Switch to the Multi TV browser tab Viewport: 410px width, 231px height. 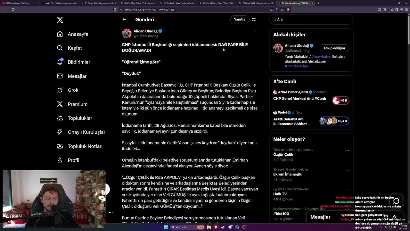[x=59, y=3]
